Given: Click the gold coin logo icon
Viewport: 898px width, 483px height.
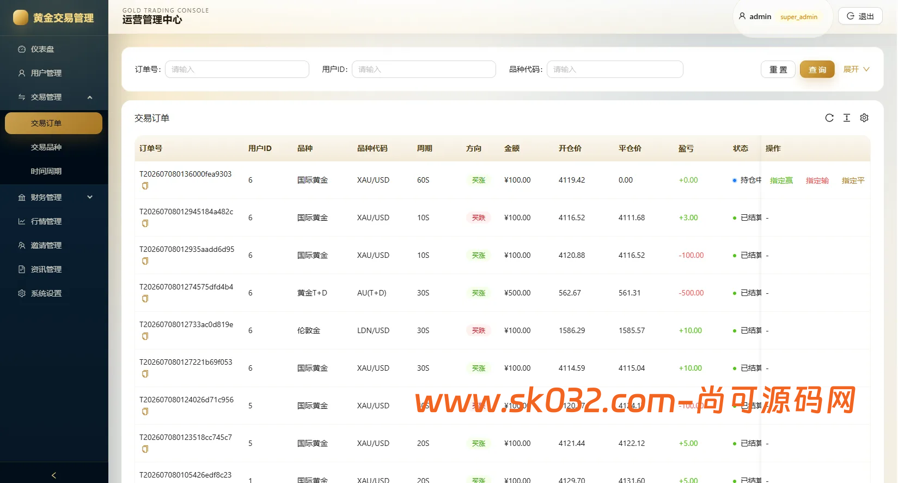Looking at the screenshot, I should pos(21,17).
